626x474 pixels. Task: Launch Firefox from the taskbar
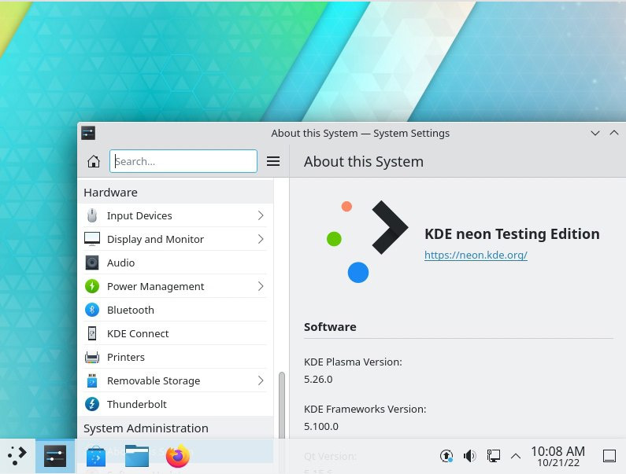tap(178, 456)
